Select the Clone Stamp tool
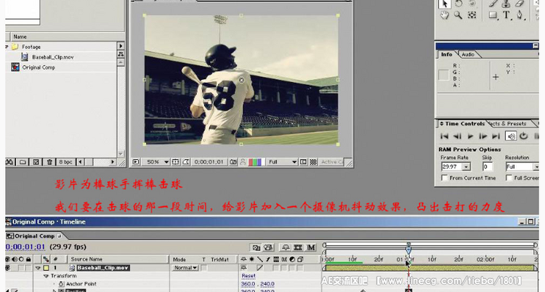This screenshot has height=292, width=545. click(x=506, y=4)
